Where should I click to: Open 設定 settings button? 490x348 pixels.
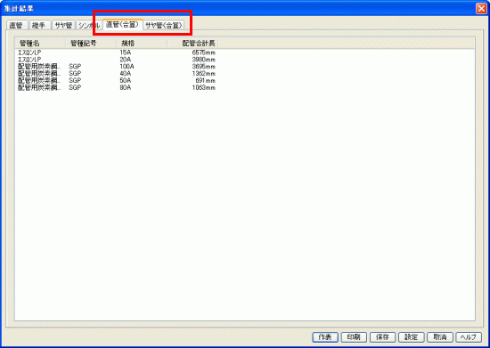412,336
